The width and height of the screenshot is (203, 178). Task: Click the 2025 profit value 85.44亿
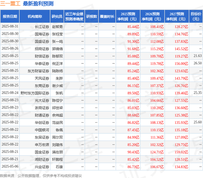133,27
